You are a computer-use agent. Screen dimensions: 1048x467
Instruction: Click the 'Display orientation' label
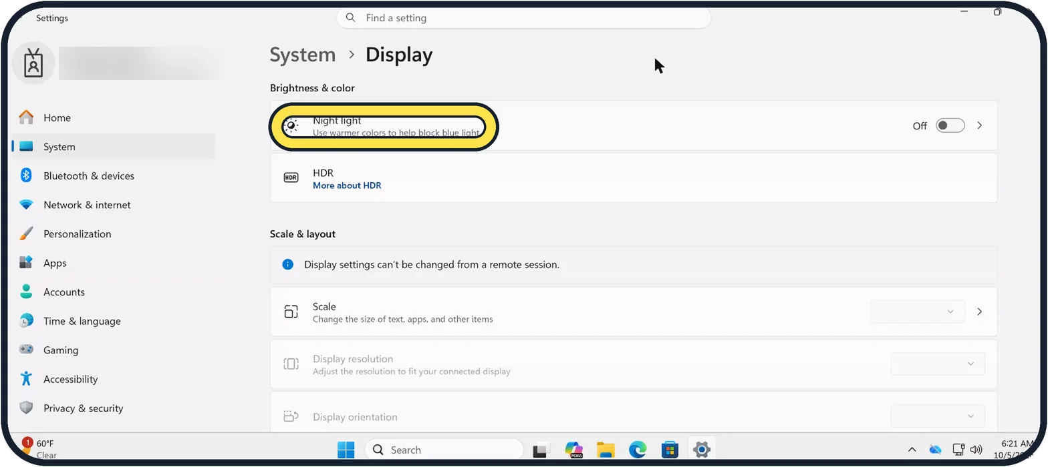click(355, 417)
